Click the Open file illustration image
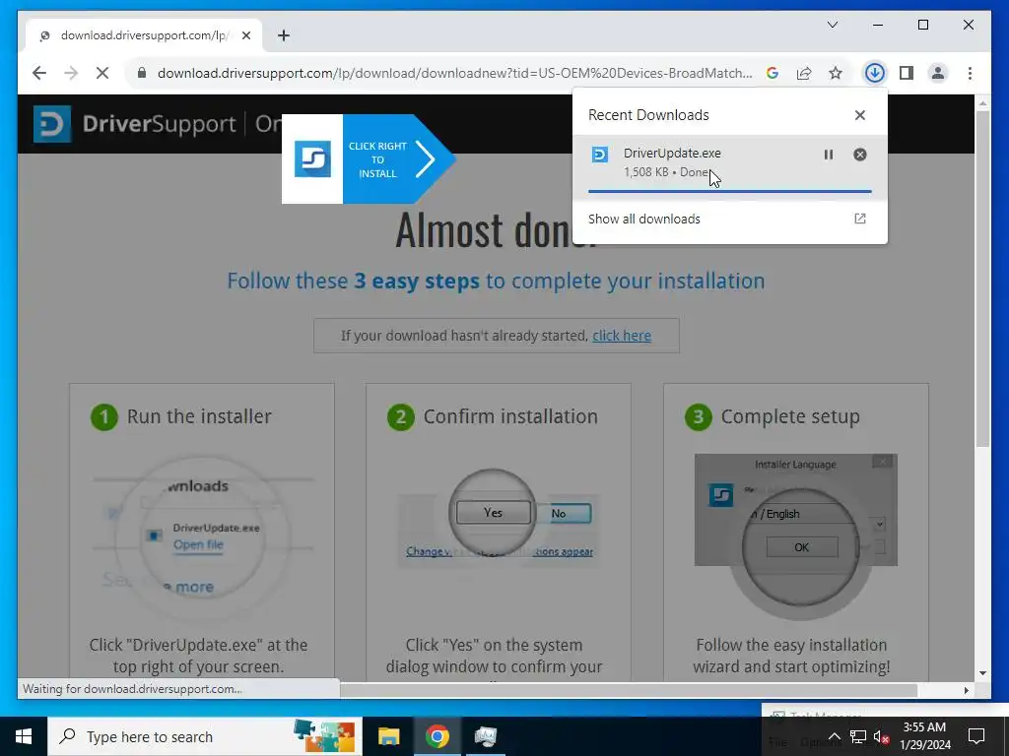 (203, 537)
